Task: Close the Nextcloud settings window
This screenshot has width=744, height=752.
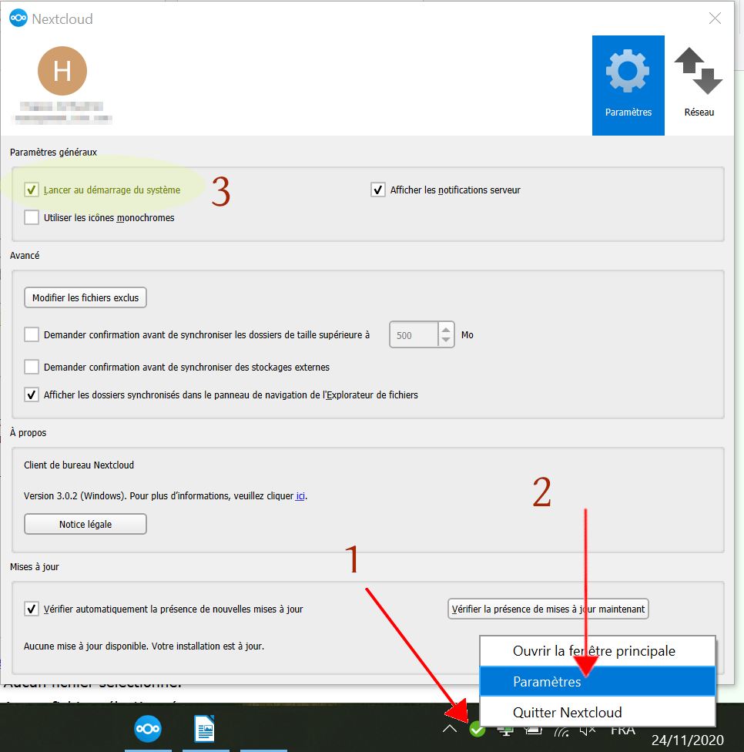Action: 715,18
